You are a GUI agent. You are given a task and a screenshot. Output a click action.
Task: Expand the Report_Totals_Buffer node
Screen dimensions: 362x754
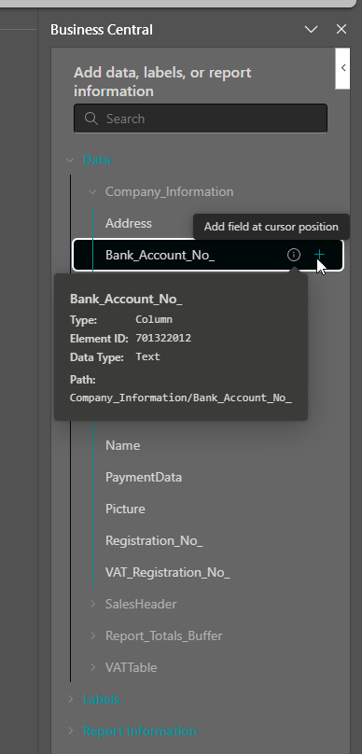pos(92,635)
